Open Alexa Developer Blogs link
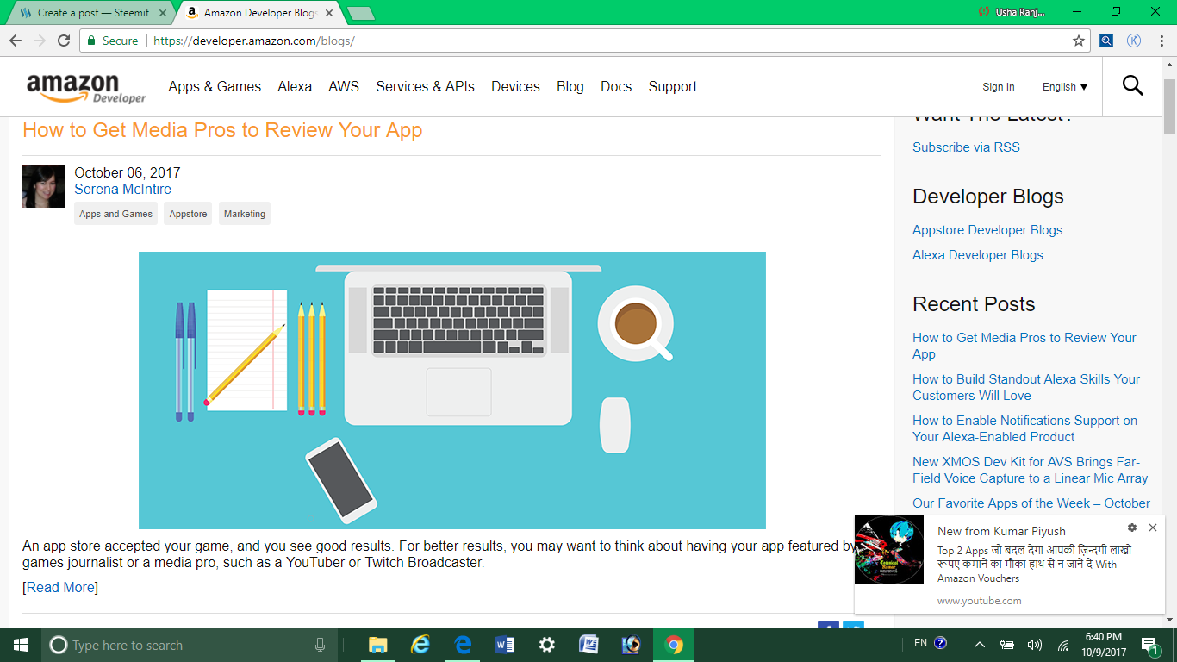1177x662 pixels. [x=978, y=255]
